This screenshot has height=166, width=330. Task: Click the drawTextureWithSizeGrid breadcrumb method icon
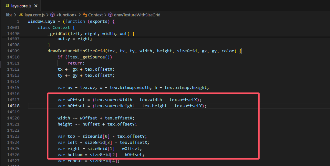click(x=110, y=15)
